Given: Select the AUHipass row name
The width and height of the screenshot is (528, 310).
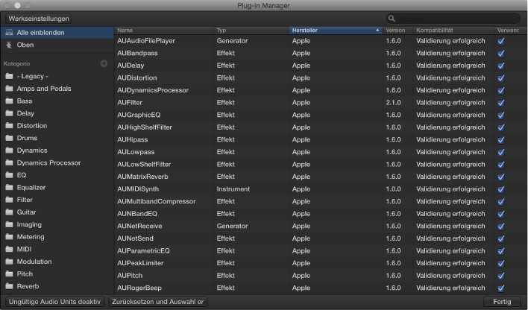Looking at the screenshot, I should click(x=132, y=139).
